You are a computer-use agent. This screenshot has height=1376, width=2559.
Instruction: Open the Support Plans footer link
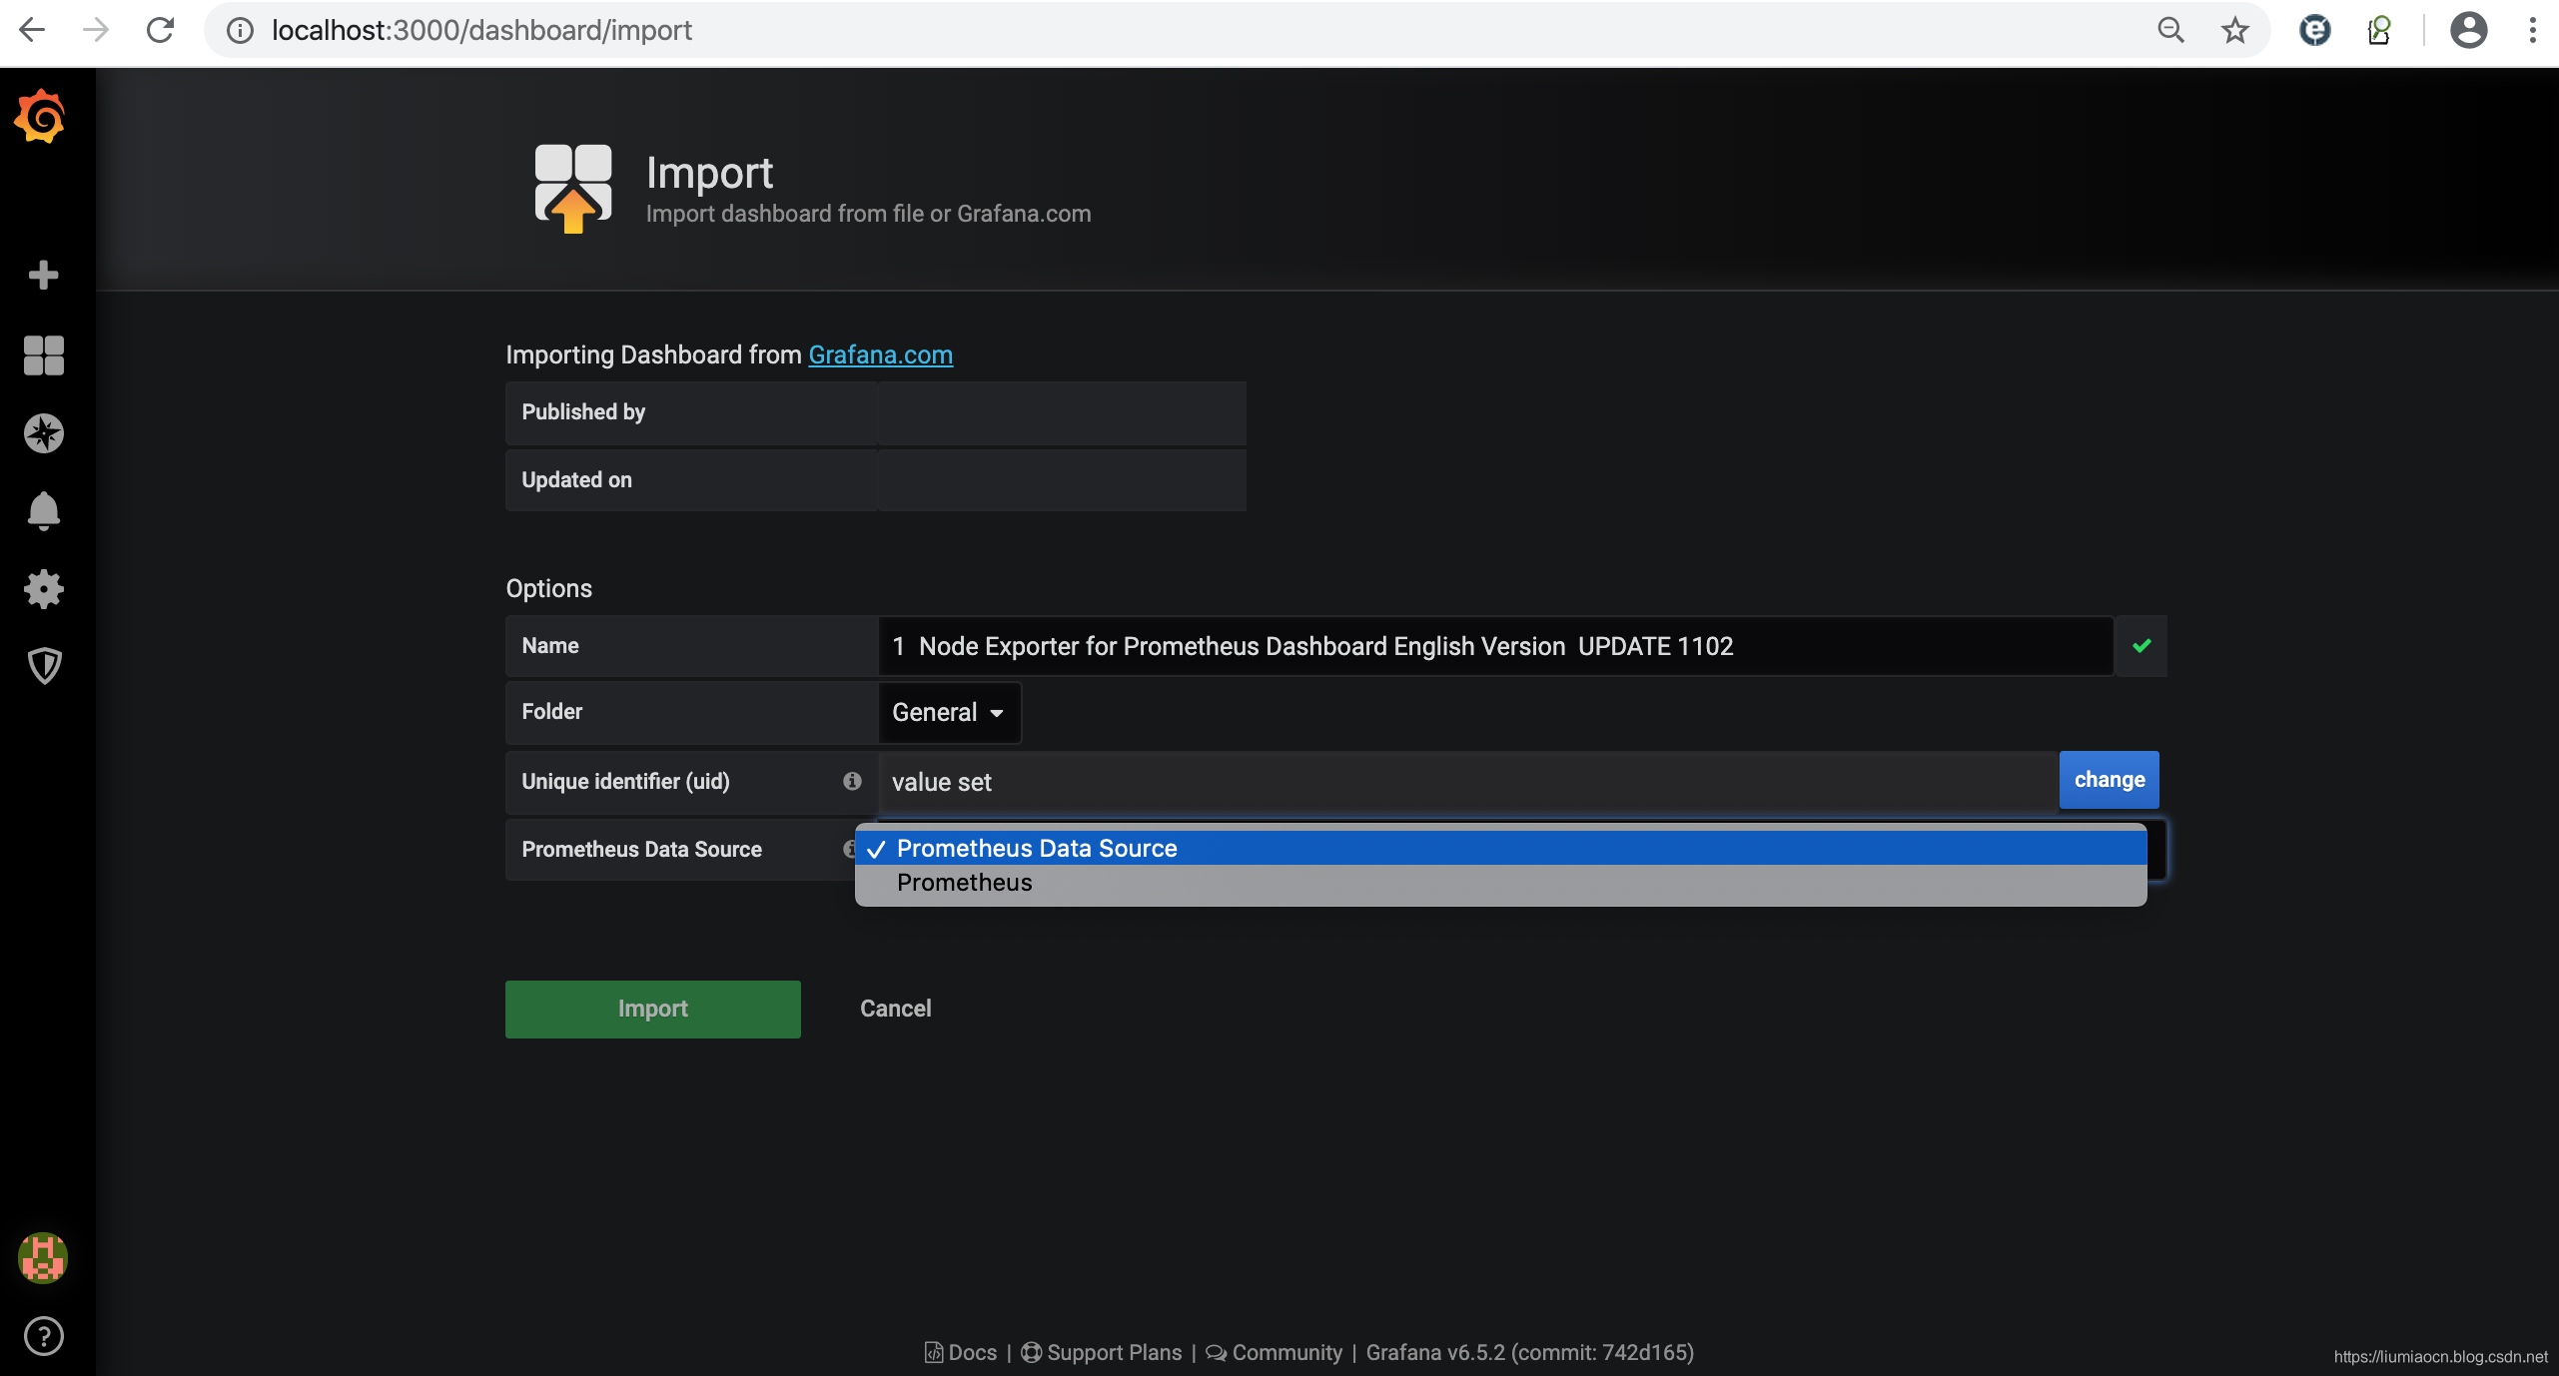pyautogui.click(x=1102, y=1352)
